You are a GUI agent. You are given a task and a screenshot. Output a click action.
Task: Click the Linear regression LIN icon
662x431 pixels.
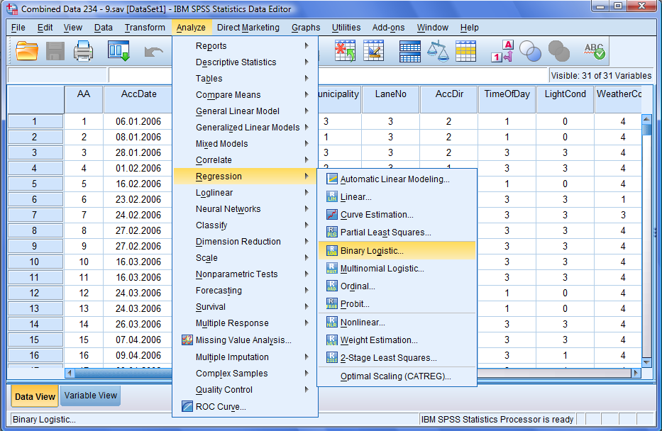(x=332, y=196)
